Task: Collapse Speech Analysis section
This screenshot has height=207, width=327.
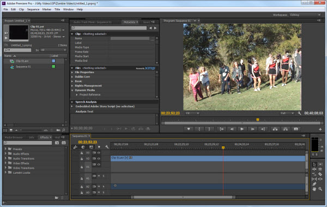Action: [x=72, y=102]
